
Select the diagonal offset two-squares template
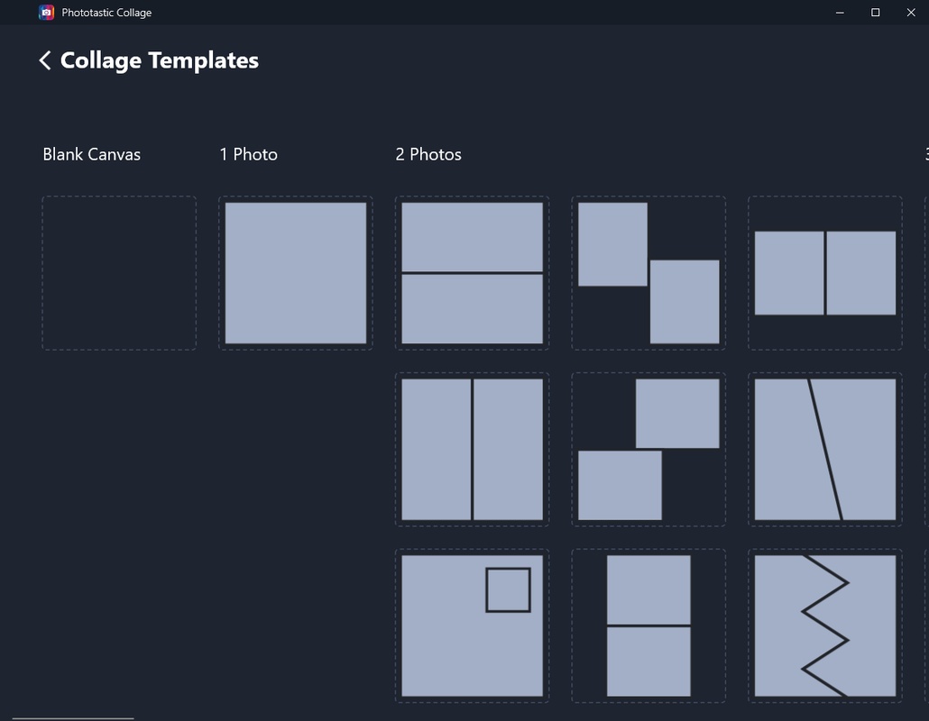[x=648, y=273]
